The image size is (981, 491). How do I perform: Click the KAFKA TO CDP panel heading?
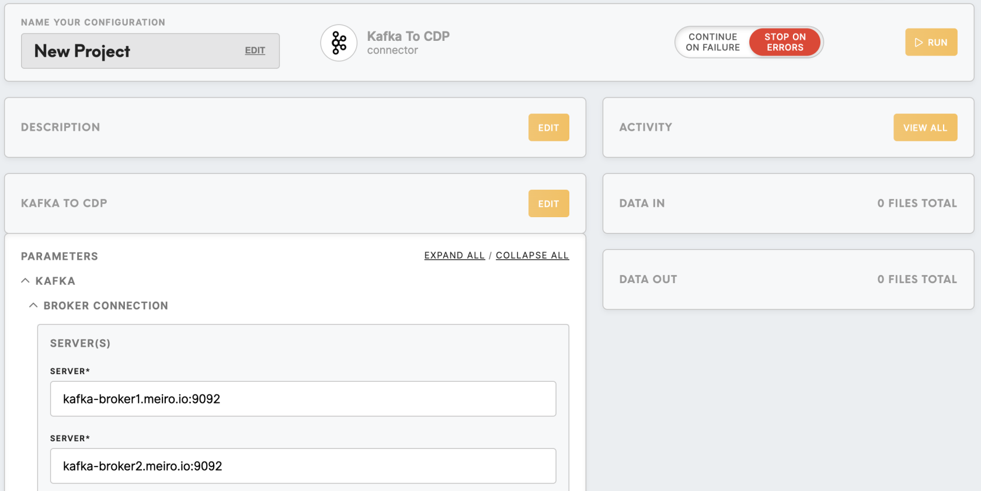coord(64,203)
